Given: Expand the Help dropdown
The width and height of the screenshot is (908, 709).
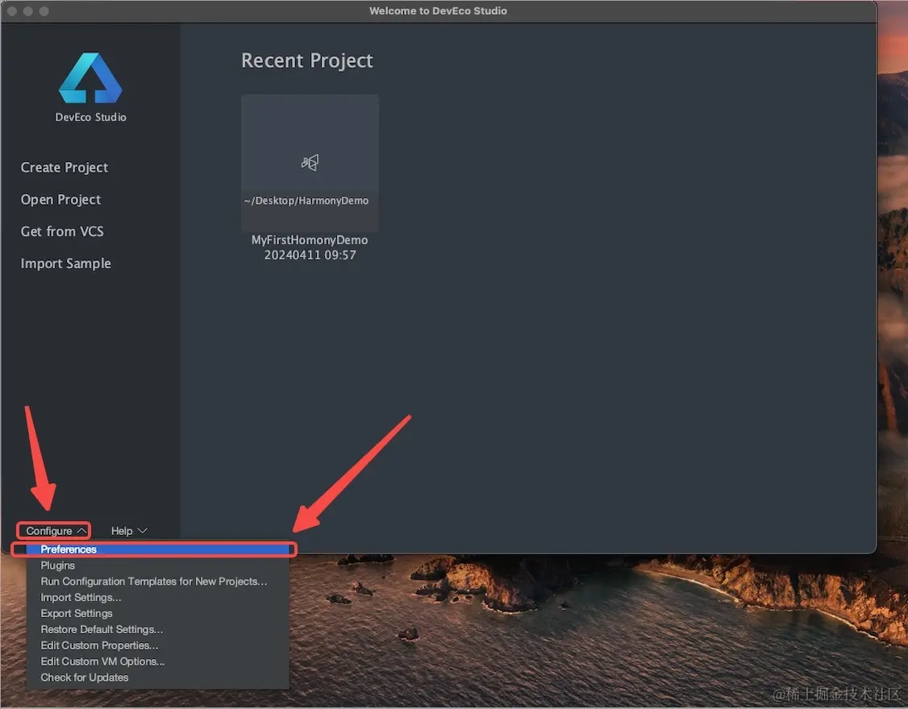Looking at the screenshot, I should pos(129,531).
